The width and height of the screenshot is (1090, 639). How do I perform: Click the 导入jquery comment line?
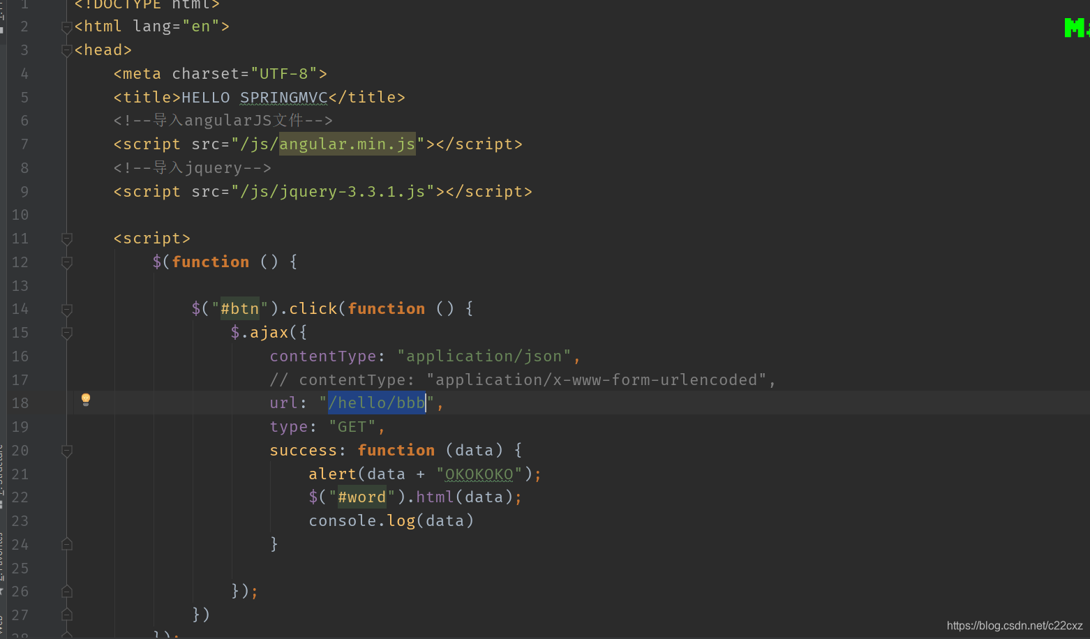(193, 167)
